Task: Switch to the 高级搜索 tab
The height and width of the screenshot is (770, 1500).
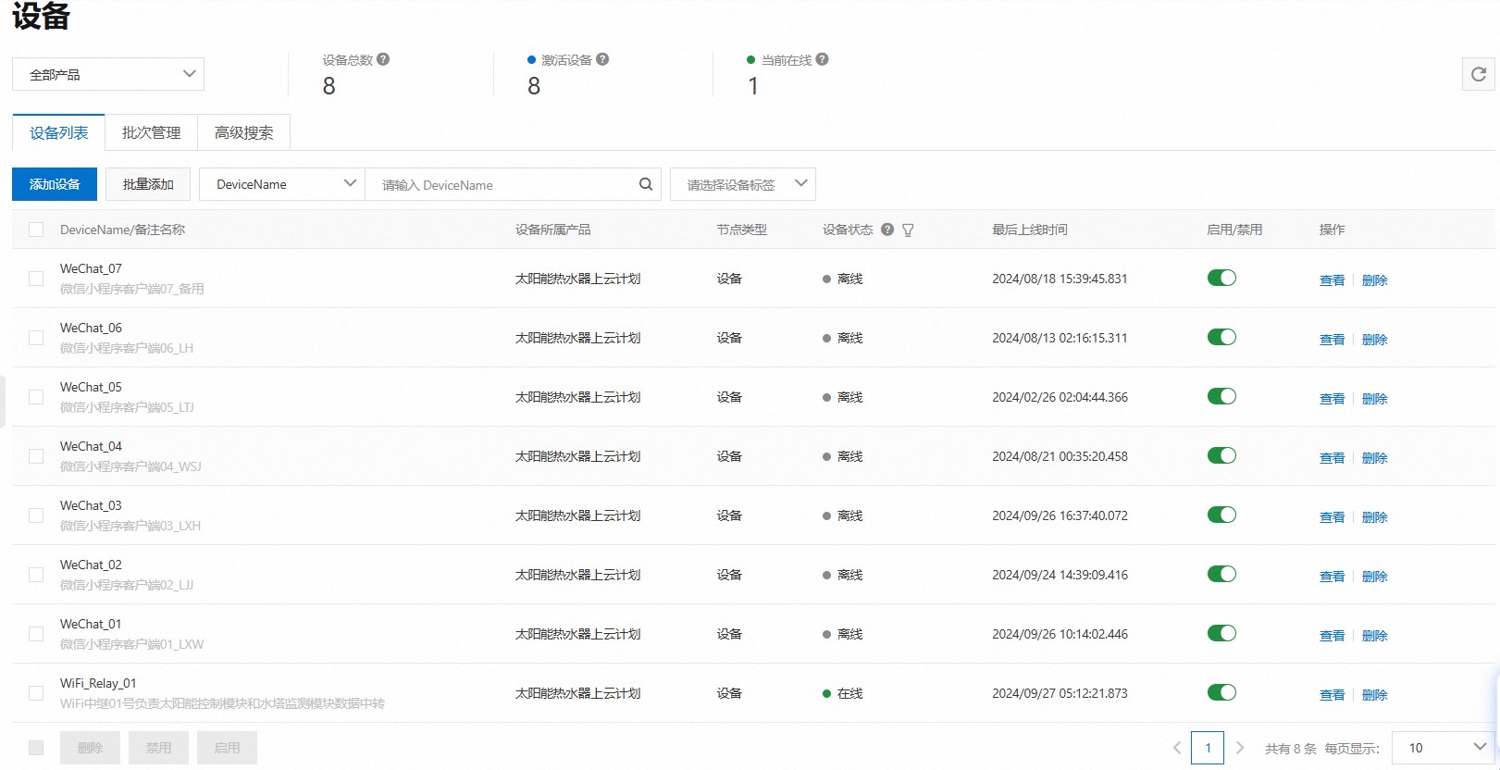Action: [x=243, y=132]
